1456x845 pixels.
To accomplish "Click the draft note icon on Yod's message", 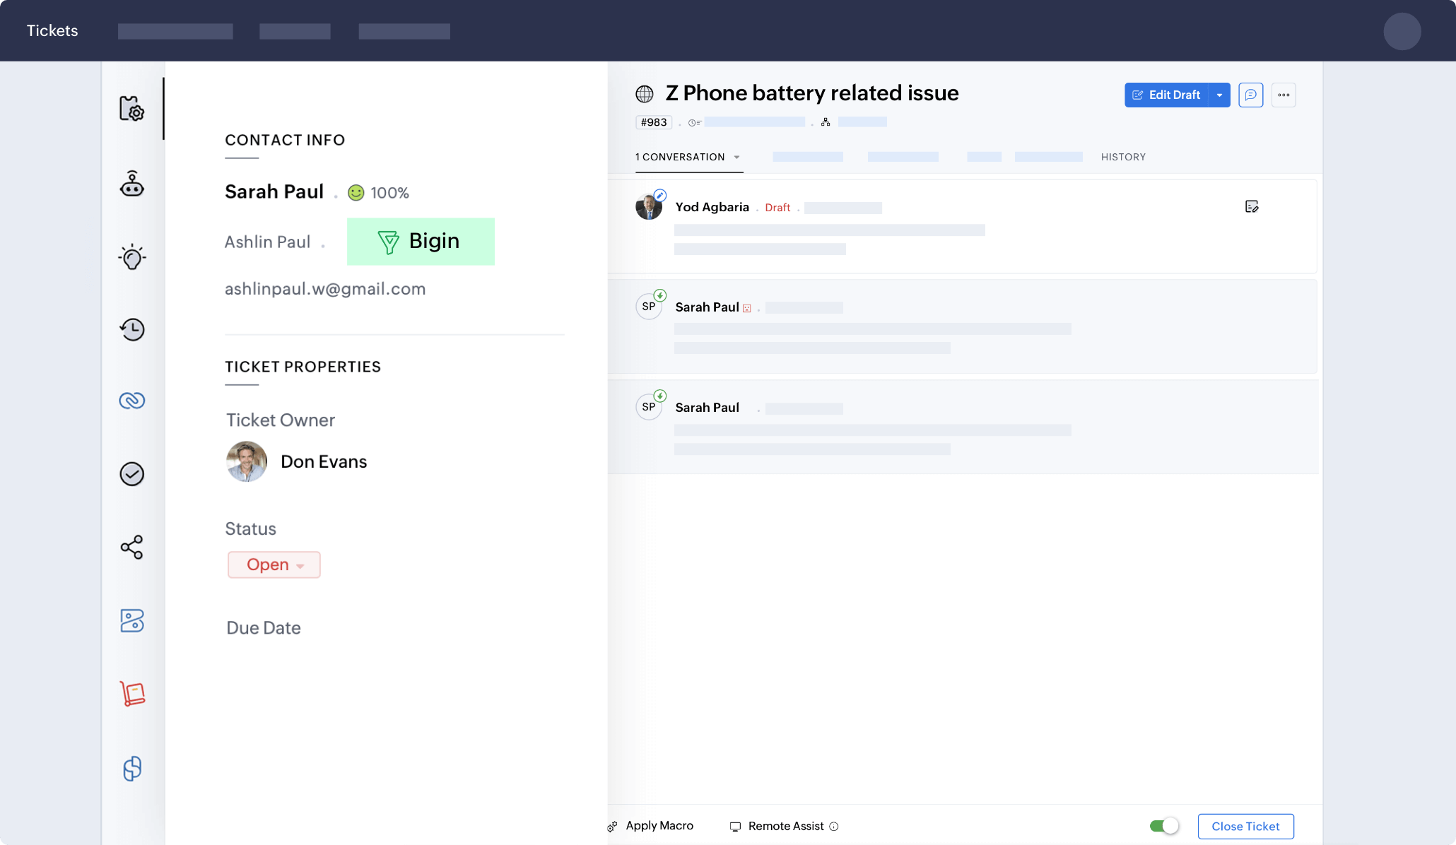I will [x=1251, y=206].
